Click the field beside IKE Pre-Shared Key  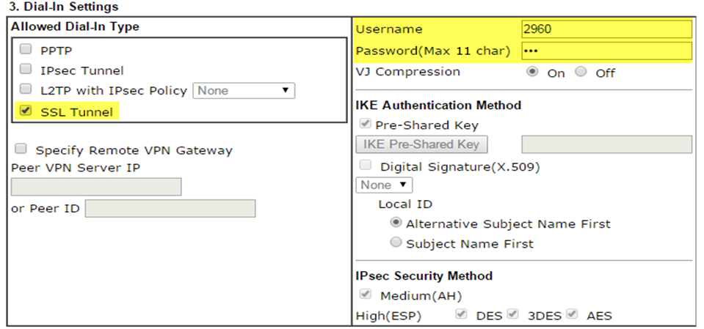click(x=606, y=144)
